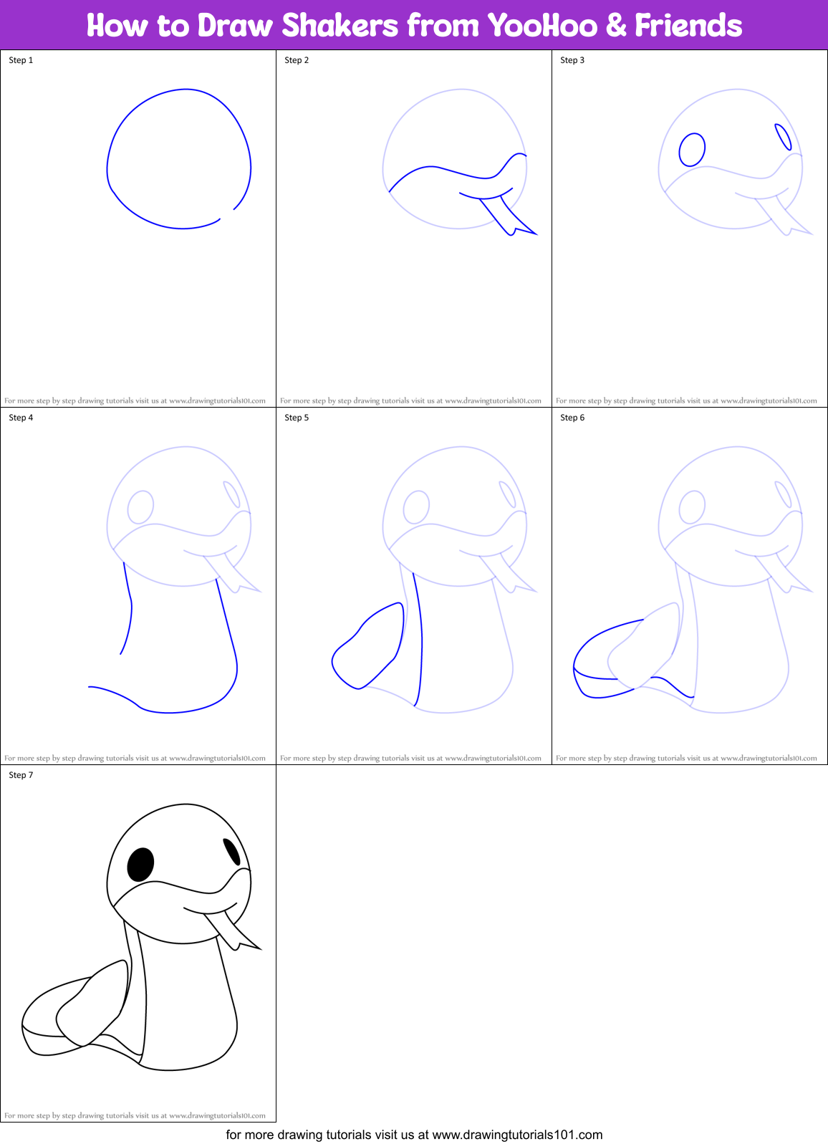Click the Step 6 panel website footer text
The width and height of the screenshot is (828, 1144).
[x=686, y=758]
